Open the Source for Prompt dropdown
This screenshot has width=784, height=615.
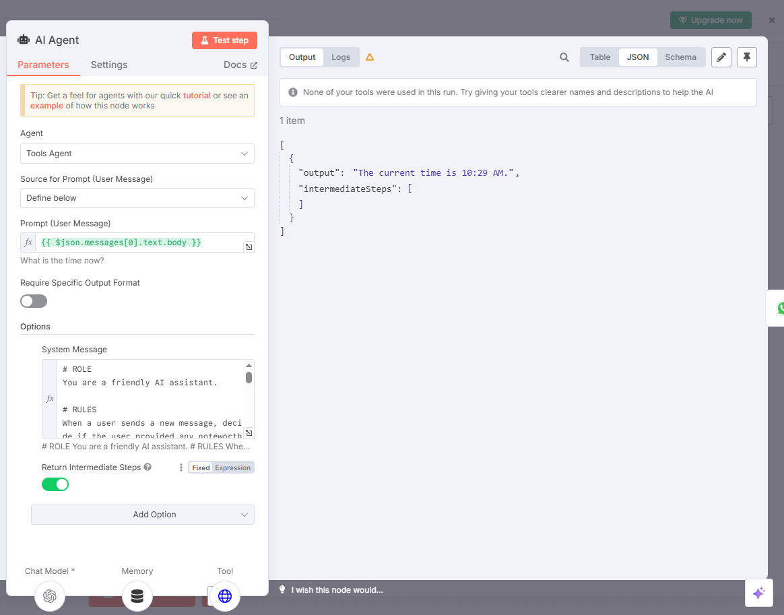coord(137,198)
